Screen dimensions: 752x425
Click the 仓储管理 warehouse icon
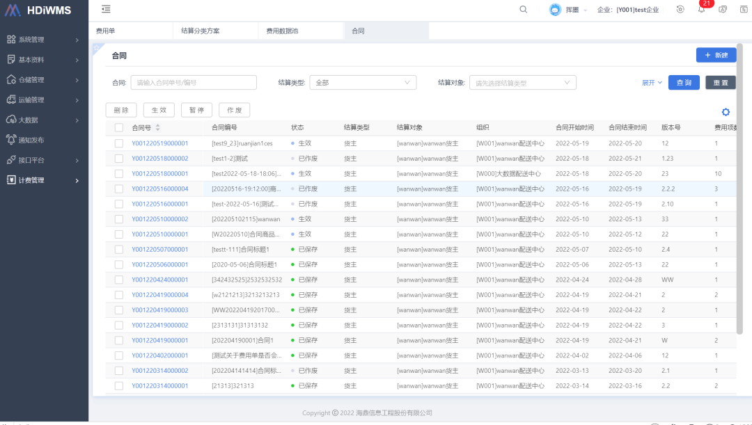(11, 79)
